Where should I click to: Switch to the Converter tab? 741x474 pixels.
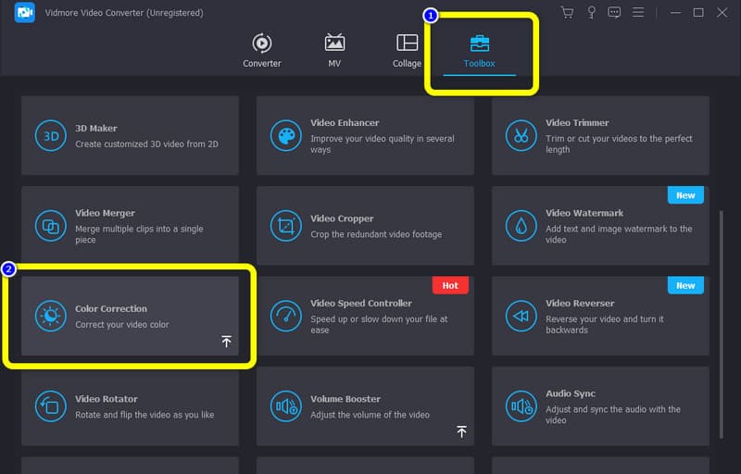tap(262, 51)
